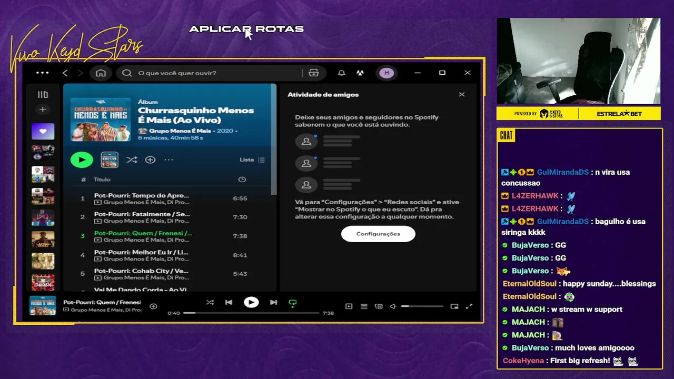The image size is (674, 379).
Task: Click the player bar play button
Action: pos(251,302)
